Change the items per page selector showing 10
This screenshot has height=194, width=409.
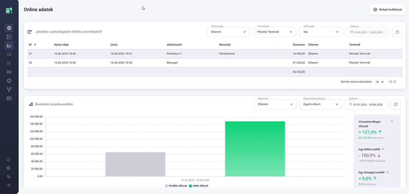[380, 82]
